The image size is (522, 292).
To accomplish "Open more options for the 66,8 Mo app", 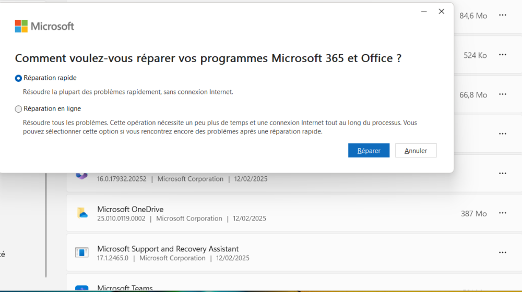I will click(502, 94).
